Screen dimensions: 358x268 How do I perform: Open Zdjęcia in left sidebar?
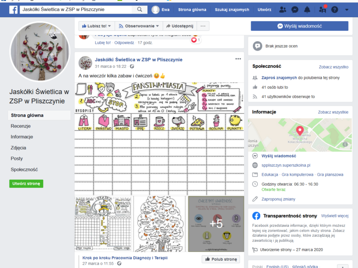point(18,148)
